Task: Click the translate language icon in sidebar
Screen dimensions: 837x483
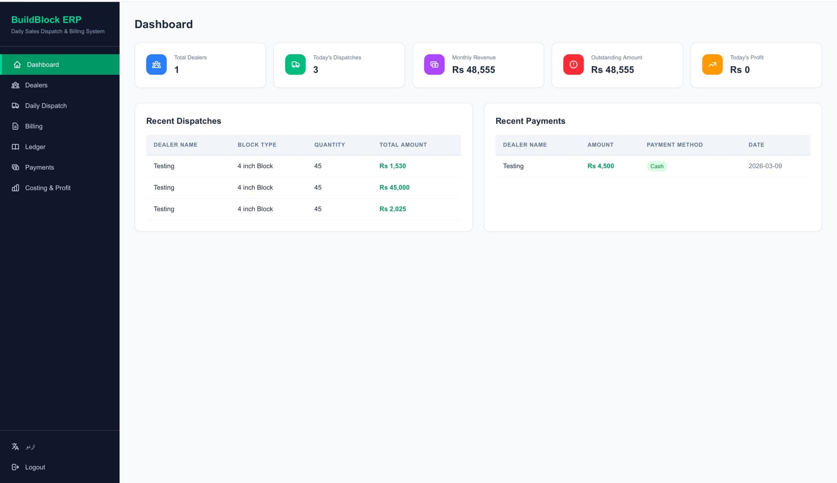Action: (15, 446)
